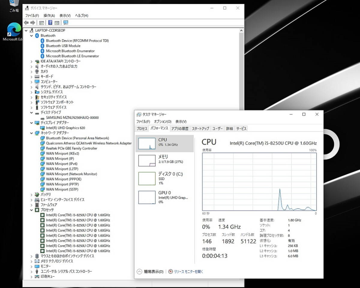Open the アプリの履歴 tab

180,129
